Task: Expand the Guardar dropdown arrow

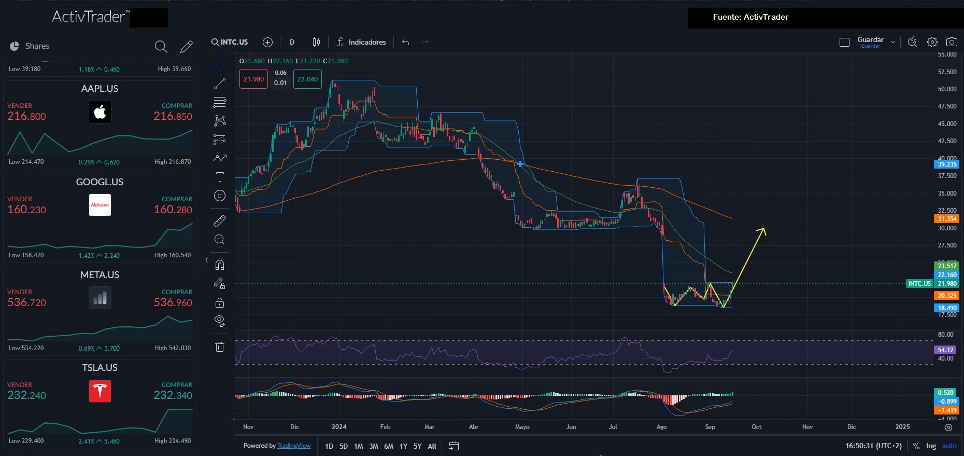Action: (x=892, y=43)
